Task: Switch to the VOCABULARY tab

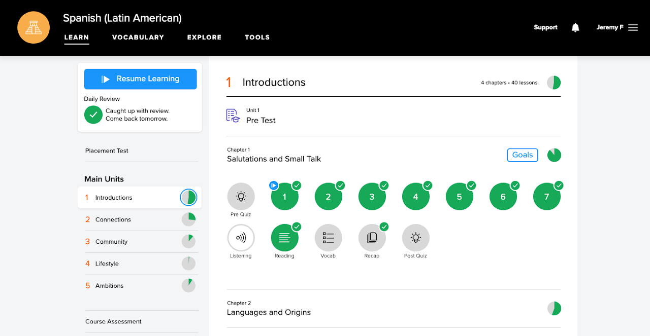Action: (x=138, y=37)
